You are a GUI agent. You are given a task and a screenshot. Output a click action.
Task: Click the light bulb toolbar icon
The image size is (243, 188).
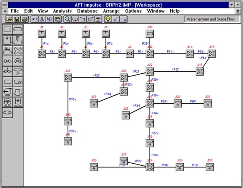tap(108, 19)
